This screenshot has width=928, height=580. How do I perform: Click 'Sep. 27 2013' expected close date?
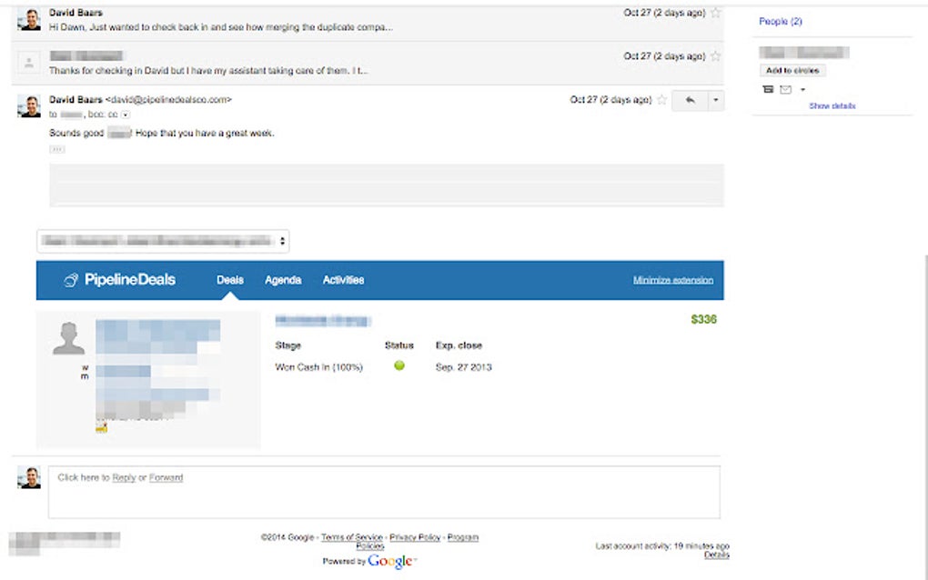pyautogui.click(x=463, y=367)
